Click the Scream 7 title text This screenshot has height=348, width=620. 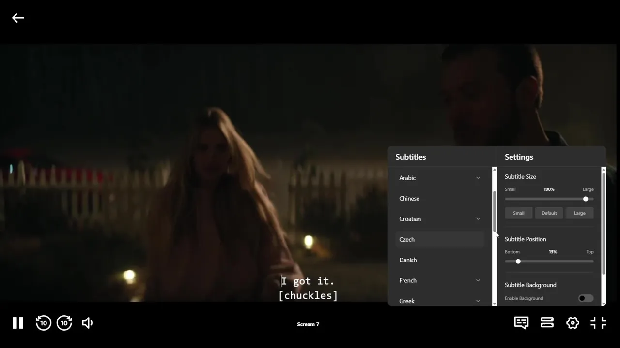point(308,324)
